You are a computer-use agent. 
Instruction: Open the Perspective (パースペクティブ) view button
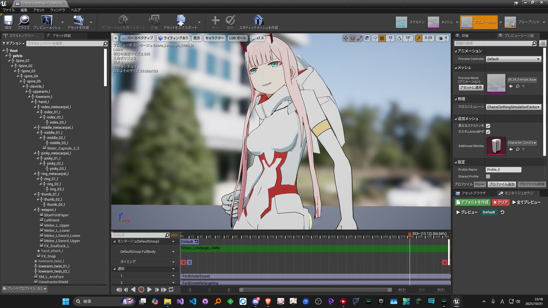[x=137, y=38]
